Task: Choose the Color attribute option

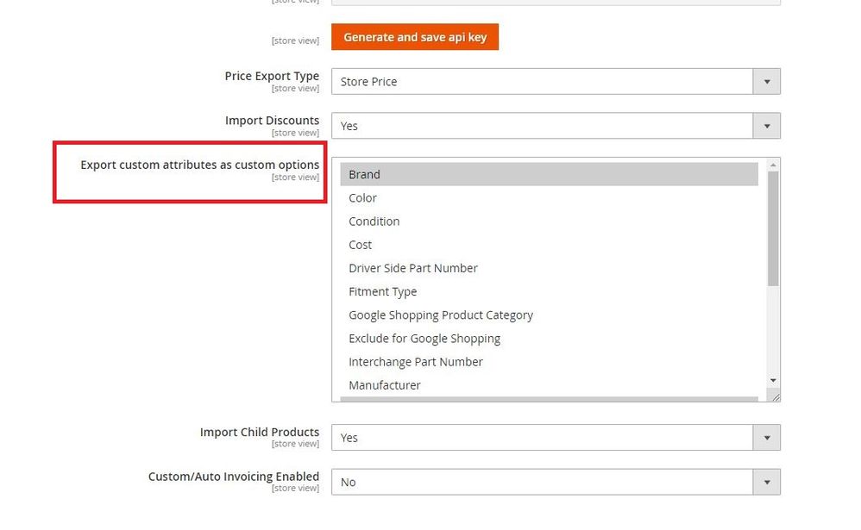Action: [x=362, y=198]
